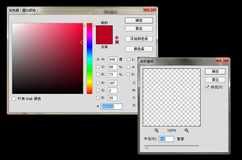Zoom in the Gaussian blur preview

coord(186,130)
